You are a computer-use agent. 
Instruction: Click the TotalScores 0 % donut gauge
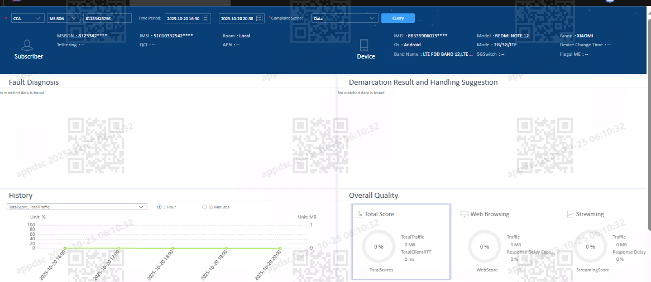[x=378, y=247]
